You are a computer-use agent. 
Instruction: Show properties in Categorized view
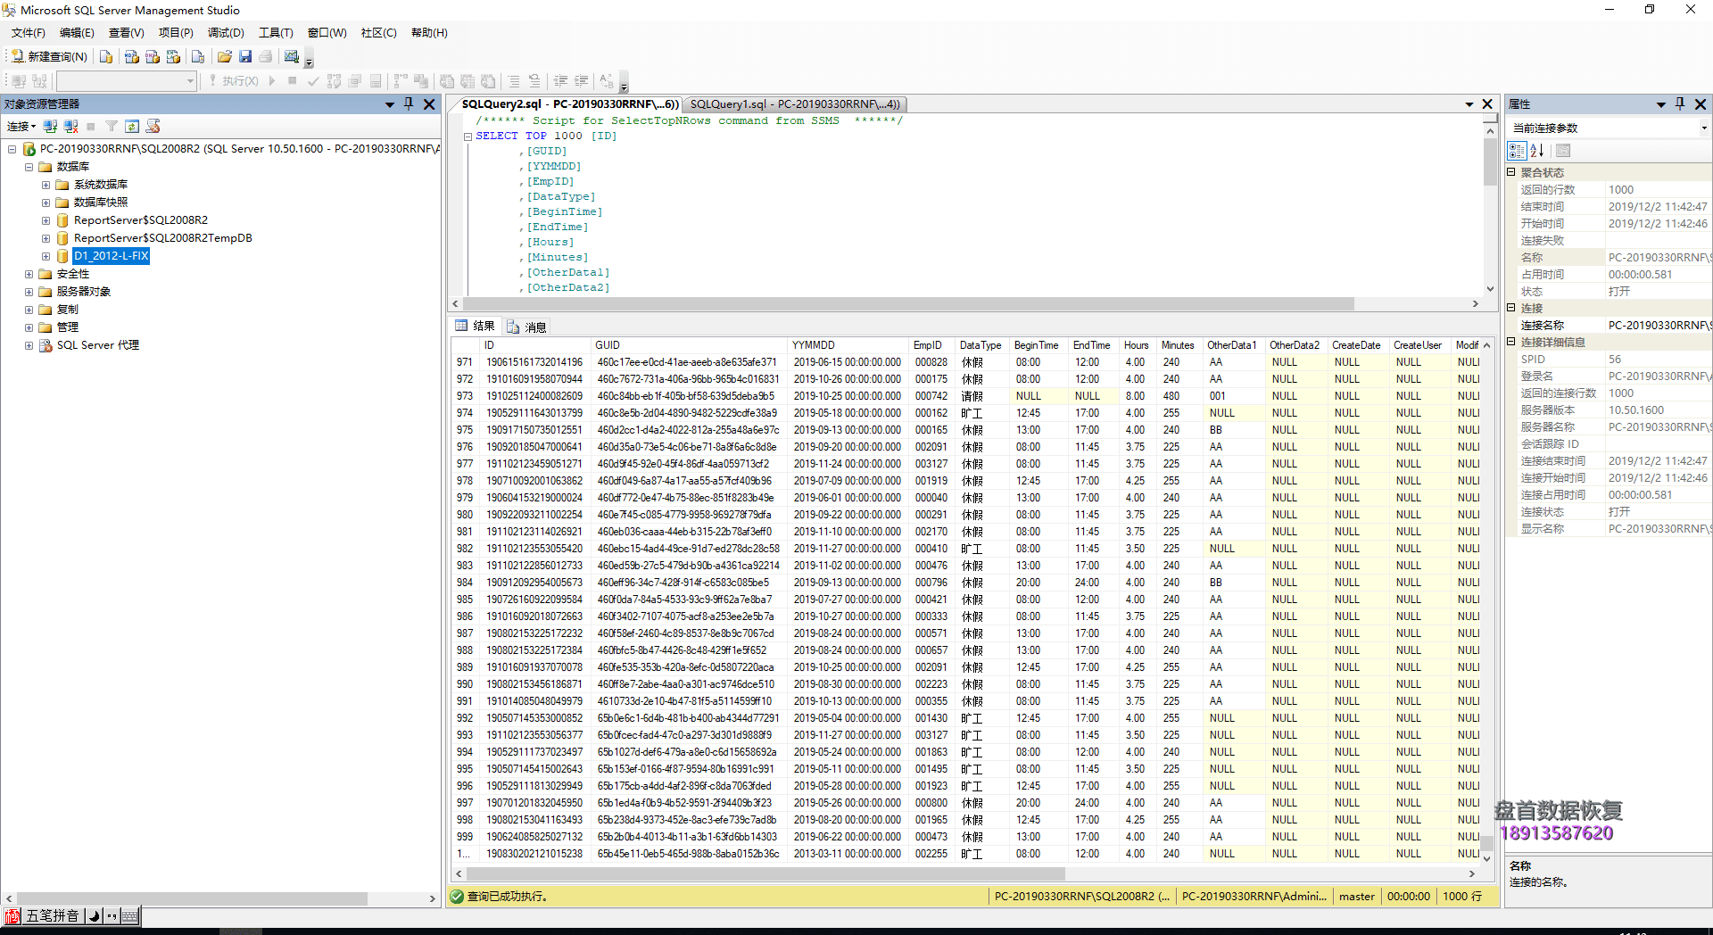pos(1517,151)
